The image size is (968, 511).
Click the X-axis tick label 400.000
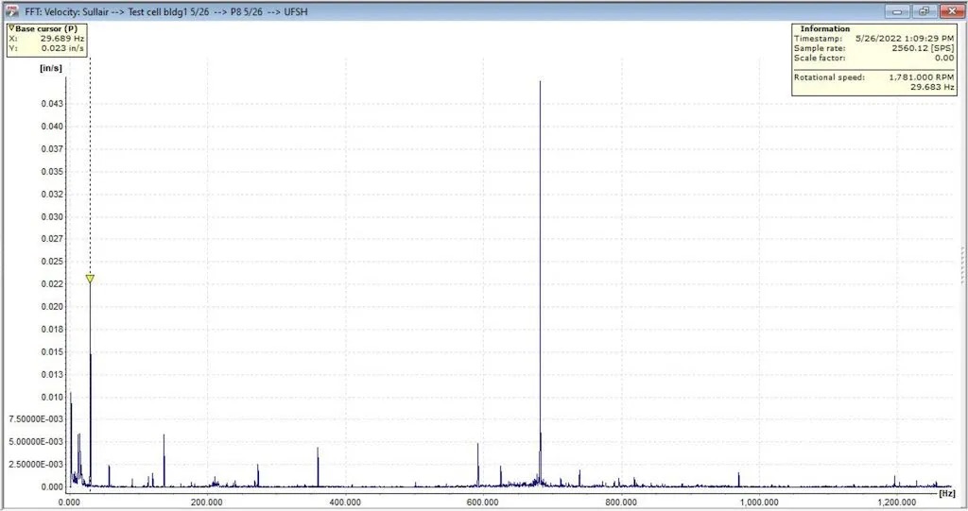pyautogui.click(x=344, y=502)
